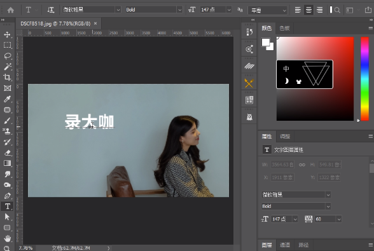Switch to the 图层 tab
The height and width of the screenshot is (251, 374).
[267, 245]
